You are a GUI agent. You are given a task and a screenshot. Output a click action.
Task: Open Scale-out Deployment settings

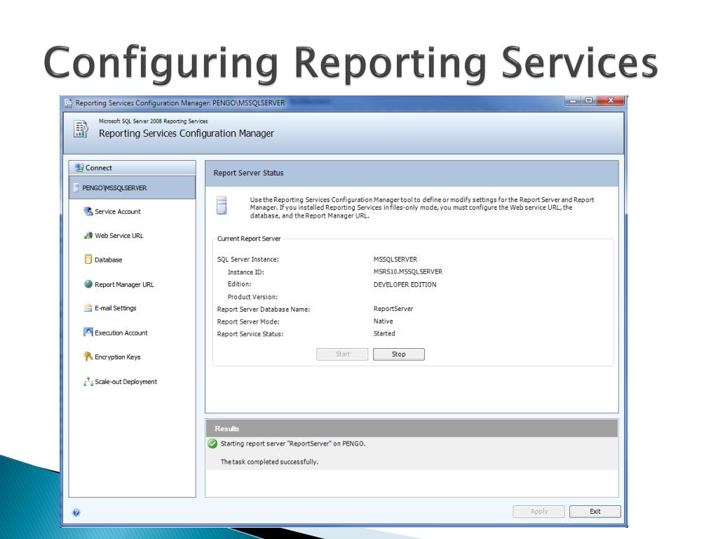coord(126,381)
